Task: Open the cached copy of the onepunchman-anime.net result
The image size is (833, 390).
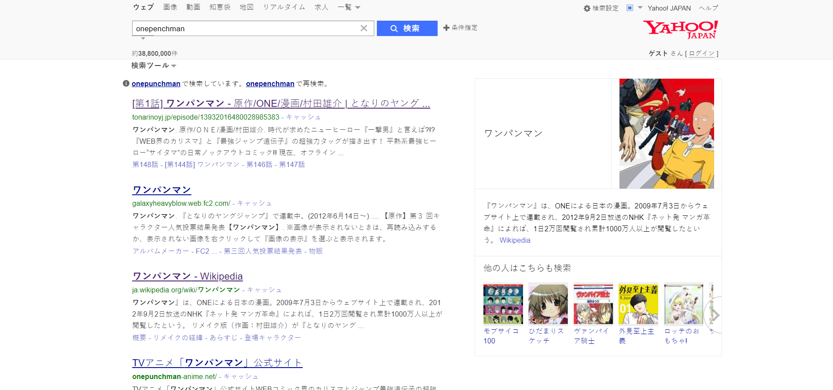Action: tap(241, 376)
